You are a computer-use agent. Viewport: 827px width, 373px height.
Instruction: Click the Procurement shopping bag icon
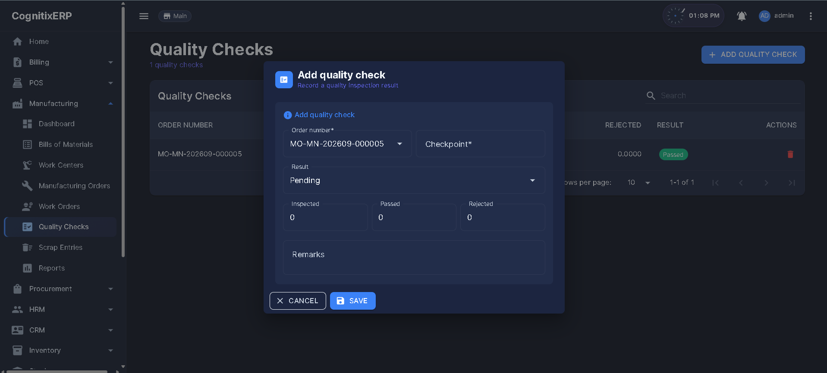(17, 289)
